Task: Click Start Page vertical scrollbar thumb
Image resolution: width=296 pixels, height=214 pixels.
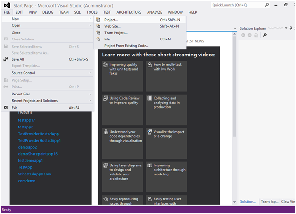Action: click(x=234, y=86)
